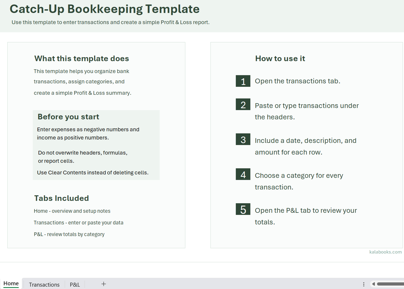This screenshot has height=289, width=404.
Task: Click the horizontal scrollbar thumb
Action: coord(390,284)
